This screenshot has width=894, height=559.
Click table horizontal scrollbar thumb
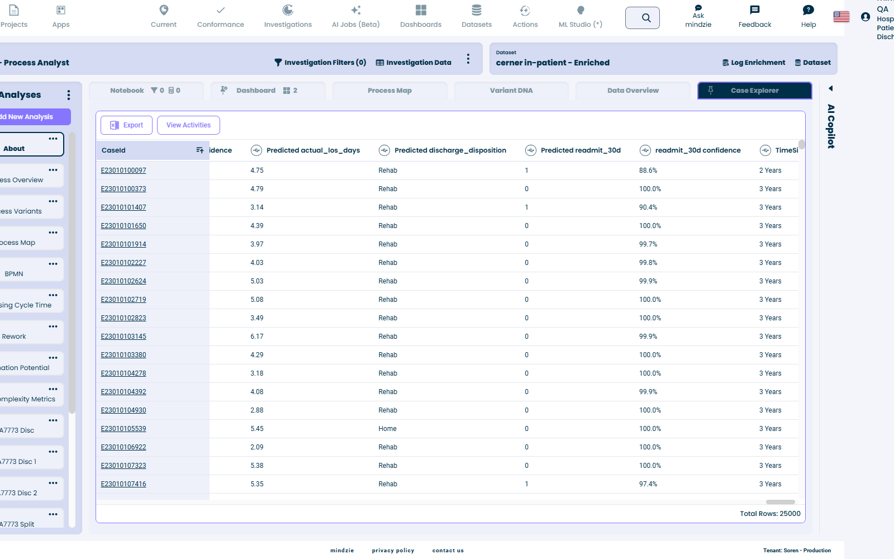780,502
